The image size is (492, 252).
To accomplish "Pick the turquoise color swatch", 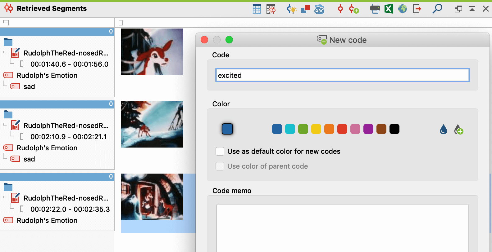I will (290, 129).
